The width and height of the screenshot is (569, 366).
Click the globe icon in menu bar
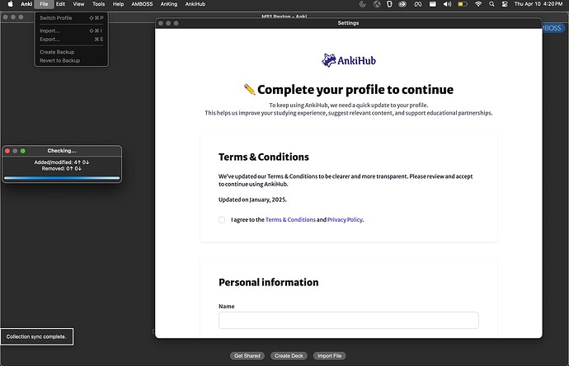(377, 4)
